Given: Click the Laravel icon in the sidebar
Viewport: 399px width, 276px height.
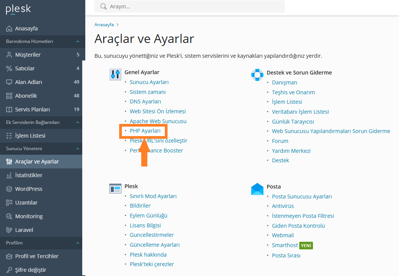Looking at the screenshot, I should pos(9,230).
